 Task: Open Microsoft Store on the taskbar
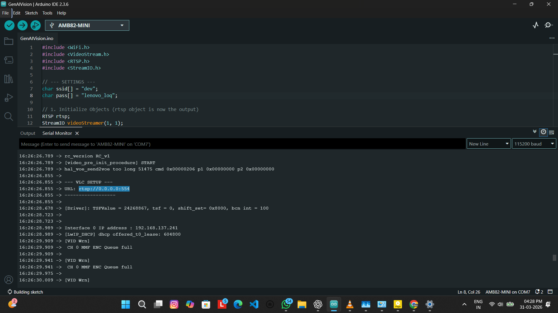tap(206, 304)
